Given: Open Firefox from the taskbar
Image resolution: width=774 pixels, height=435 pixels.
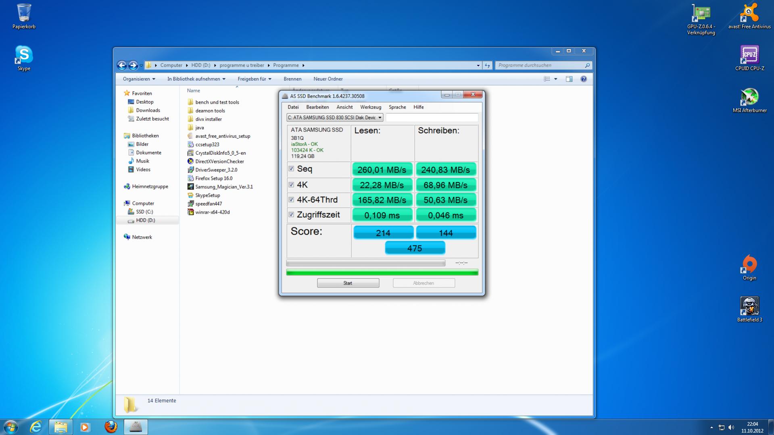Looking at the screenshot, I should [x=111, y=427].
